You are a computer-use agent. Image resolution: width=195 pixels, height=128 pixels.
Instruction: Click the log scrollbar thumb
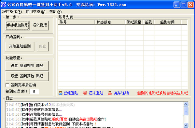click(x=186, y=111)
